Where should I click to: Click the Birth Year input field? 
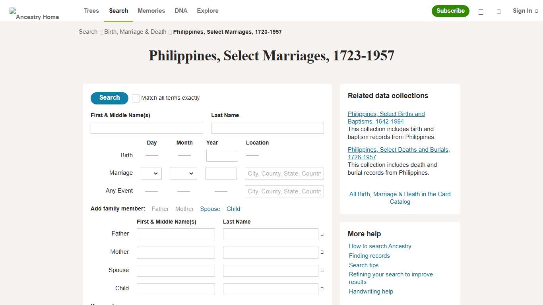pyautogui.click(x=222, y=155)
